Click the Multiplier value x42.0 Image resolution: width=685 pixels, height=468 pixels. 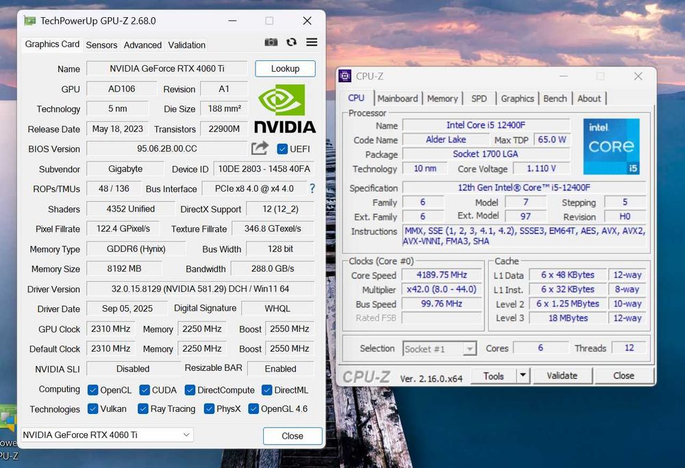pyautogui.click(x=442, y=289)
